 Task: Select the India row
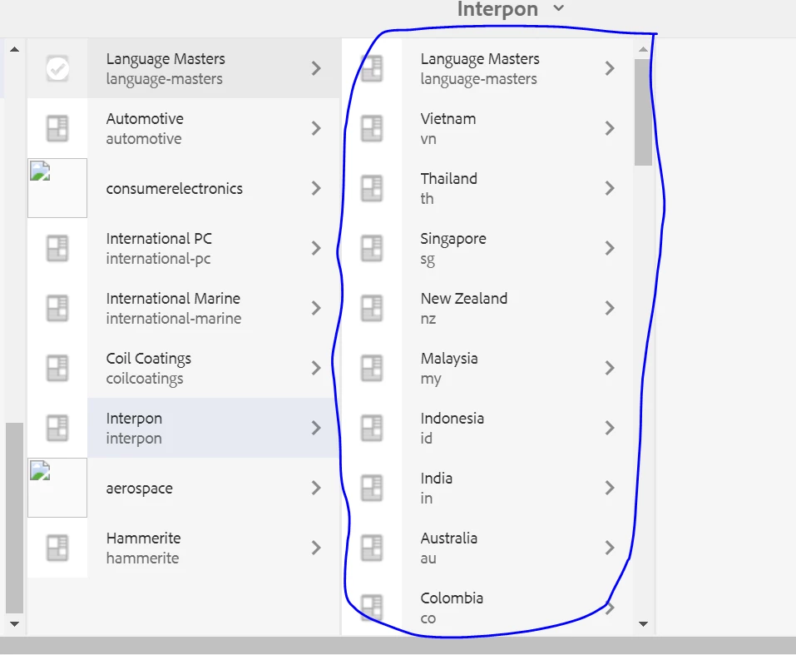(x=487, y=488)
